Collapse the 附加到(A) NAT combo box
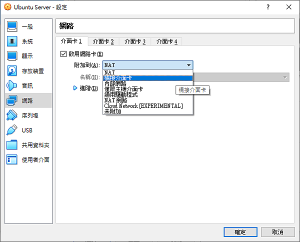 point(147,65)
